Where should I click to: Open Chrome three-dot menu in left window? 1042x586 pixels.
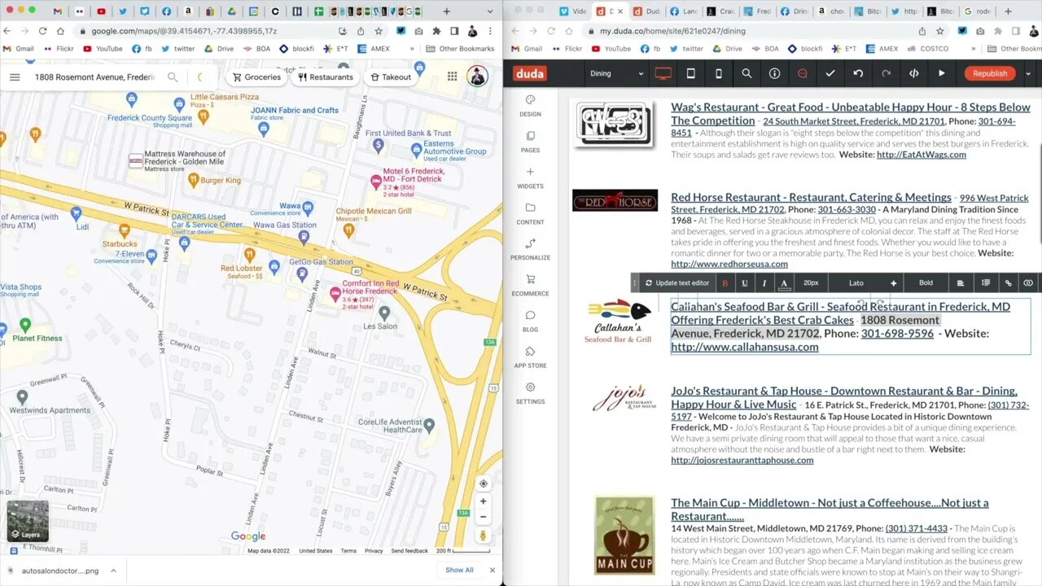coord(490,31)
